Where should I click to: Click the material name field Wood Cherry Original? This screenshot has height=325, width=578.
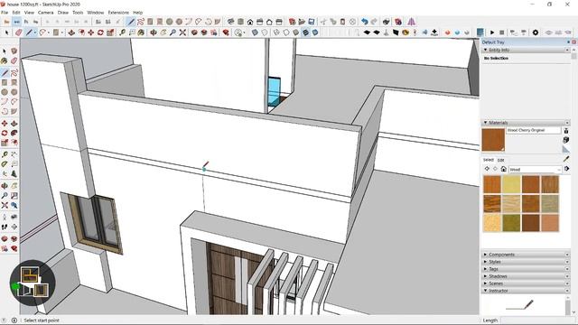(534, 130)
